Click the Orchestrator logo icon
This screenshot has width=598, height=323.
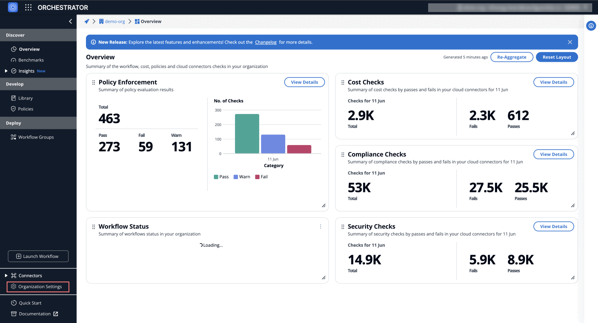click(x=13, y=7)
